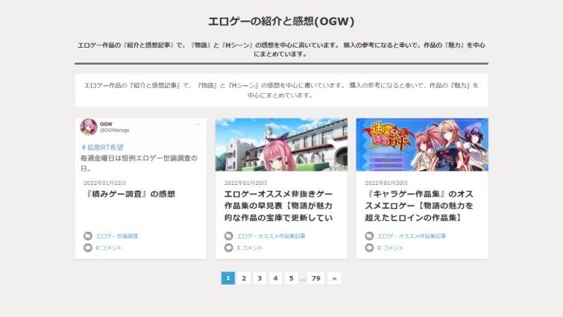Jump to last page 79
The width and height of the screenshot is (563, 317).
316,278
